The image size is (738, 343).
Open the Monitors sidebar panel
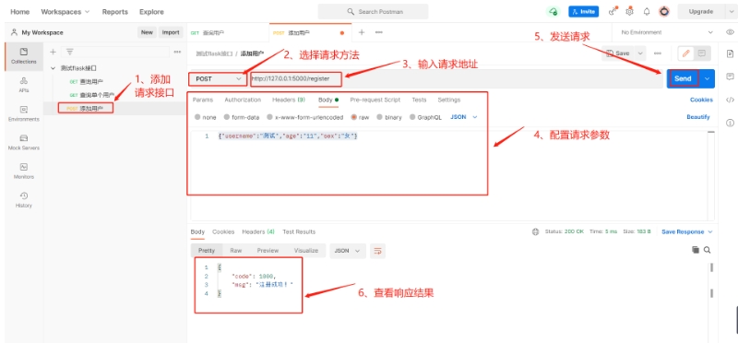pos(24,171)
